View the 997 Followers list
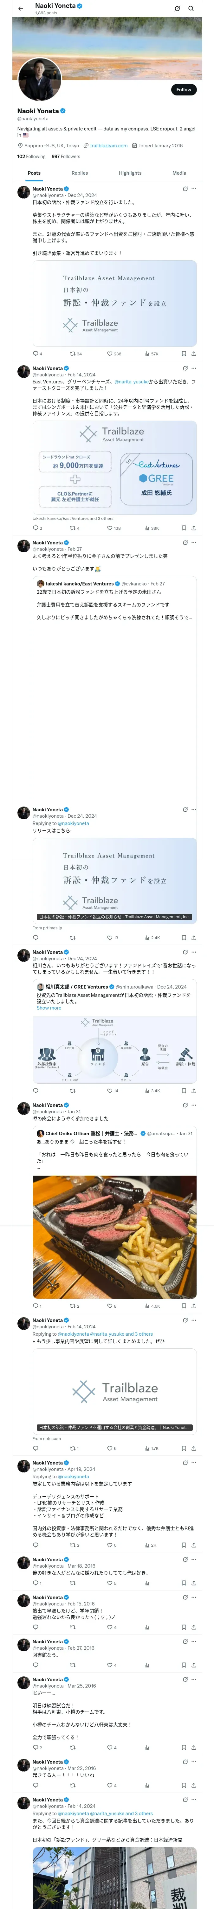214x1909 pixels. coord(66,156)
